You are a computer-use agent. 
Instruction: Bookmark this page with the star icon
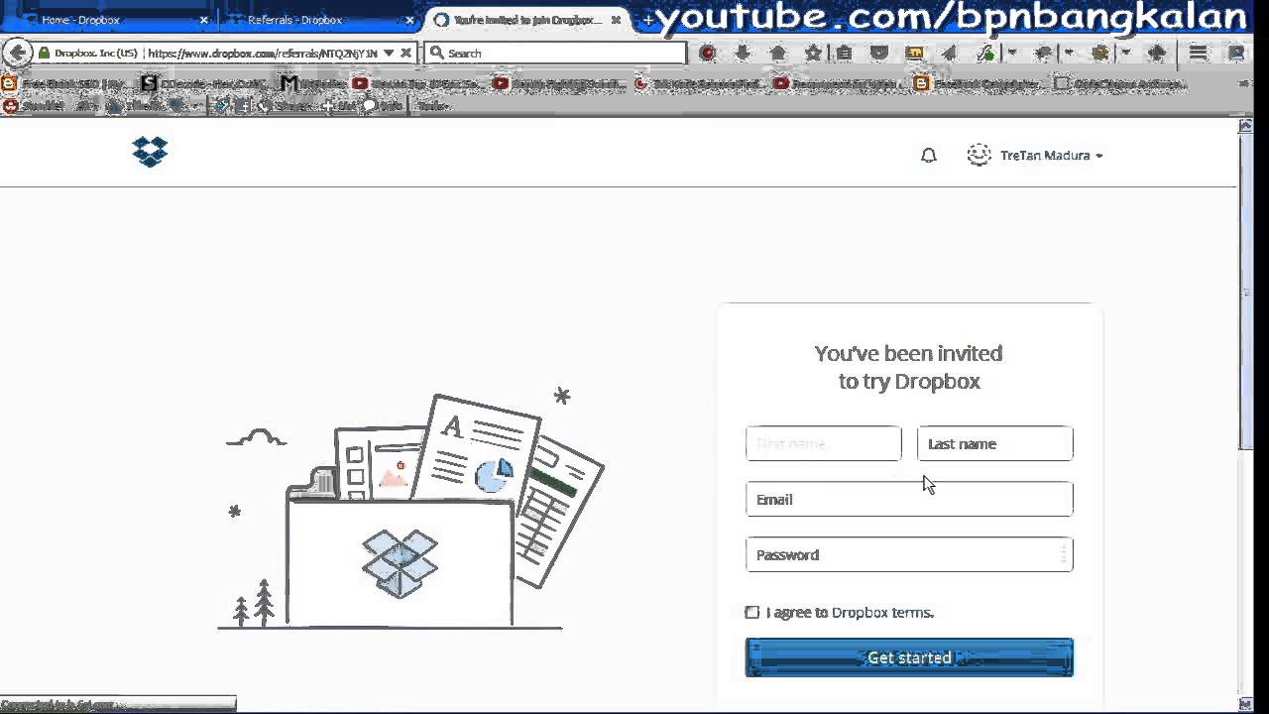(x=813, y=53)
